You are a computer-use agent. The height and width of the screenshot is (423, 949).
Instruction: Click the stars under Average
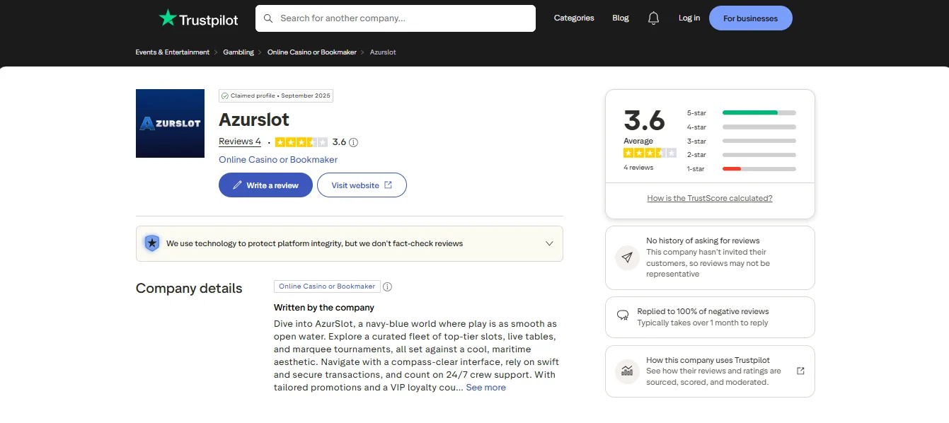click(650, 153)
